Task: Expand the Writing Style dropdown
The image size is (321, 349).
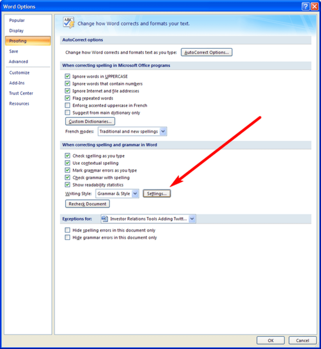Action: click(x=135, y=193)
